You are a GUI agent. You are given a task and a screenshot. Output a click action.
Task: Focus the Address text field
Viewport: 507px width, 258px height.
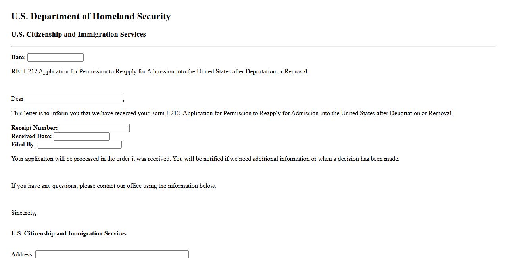[x=112, y=254]
